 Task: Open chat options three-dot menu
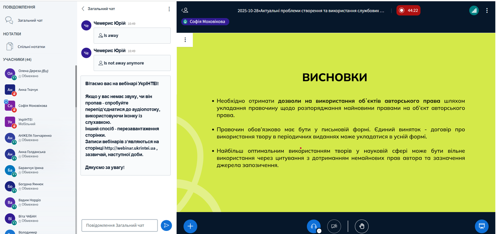coord(169,9)
